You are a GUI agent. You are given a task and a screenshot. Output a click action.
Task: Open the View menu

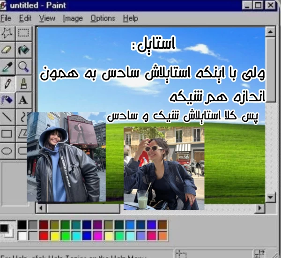pos(47,18)
